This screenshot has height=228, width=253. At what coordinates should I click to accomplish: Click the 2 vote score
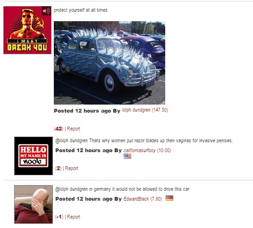pyautogui.click(x=58, y=168)
